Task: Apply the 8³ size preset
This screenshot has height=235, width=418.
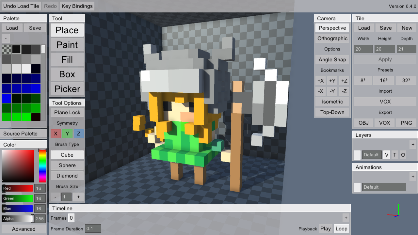Action: tap(363, 80)
